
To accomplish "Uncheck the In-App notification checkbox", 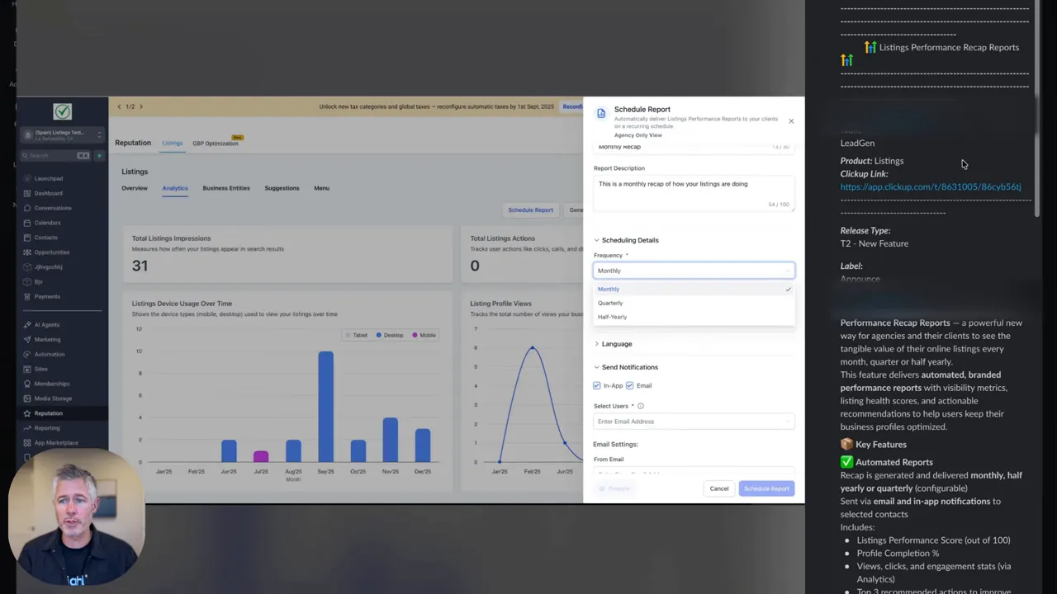I will tap(597, 385).
